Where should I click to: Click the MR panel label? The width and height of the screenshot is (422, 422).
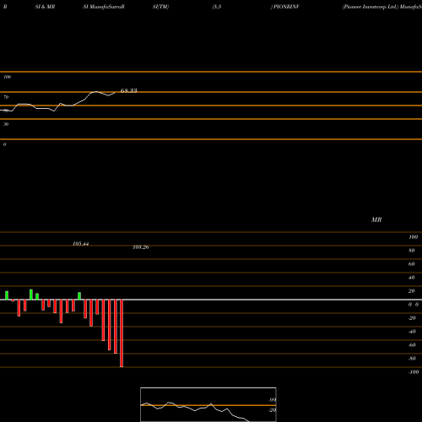tap(376, 219)
